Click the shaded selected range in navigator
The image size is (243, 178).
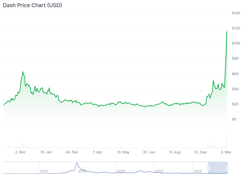click(x=218, y=168)
